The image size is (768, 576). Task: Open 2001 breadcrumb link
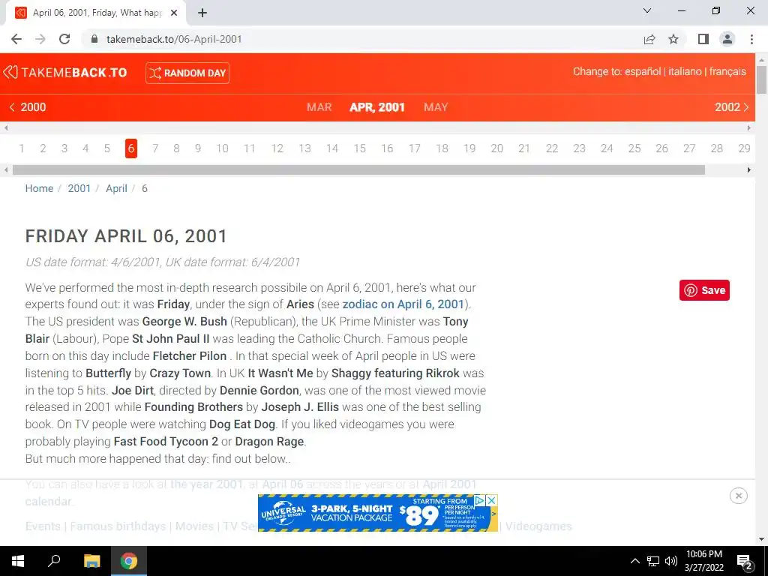click(x=79, y=188)
